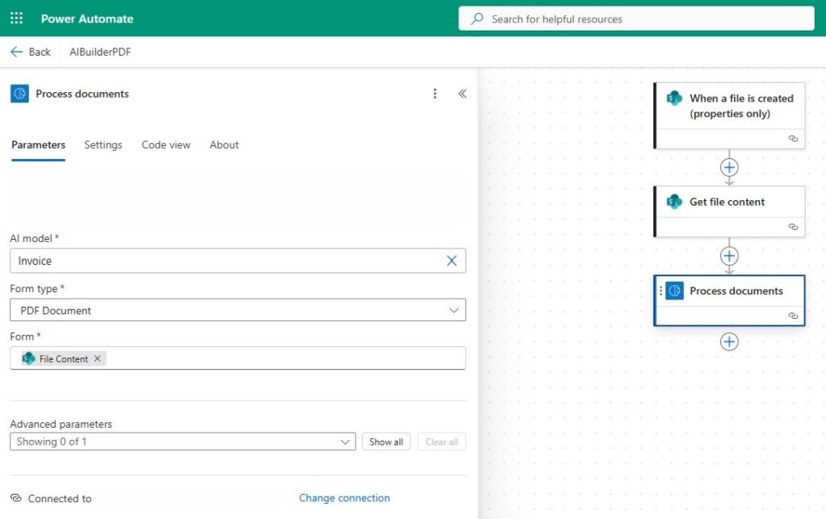Remove the File Content token from the Form field
The width and height of the screenshot is (826, 519).
click(x=98, y=358)
